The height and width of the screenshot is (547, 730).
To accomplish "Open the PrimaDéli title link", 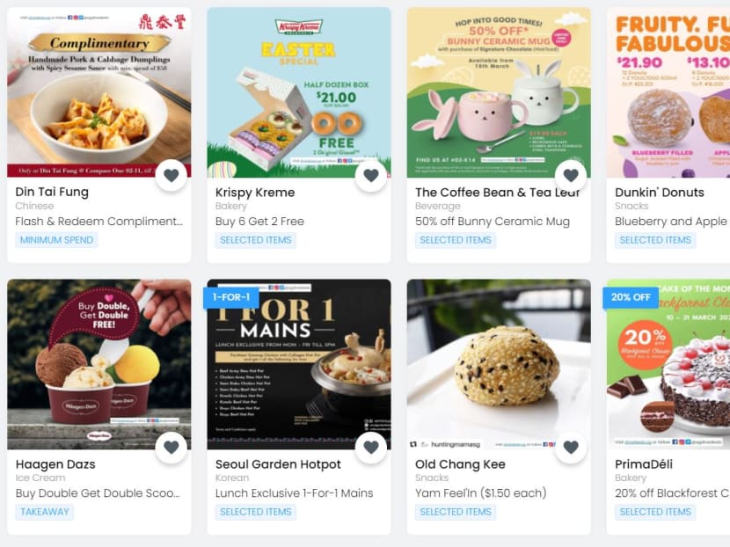I will pos(644,464).
